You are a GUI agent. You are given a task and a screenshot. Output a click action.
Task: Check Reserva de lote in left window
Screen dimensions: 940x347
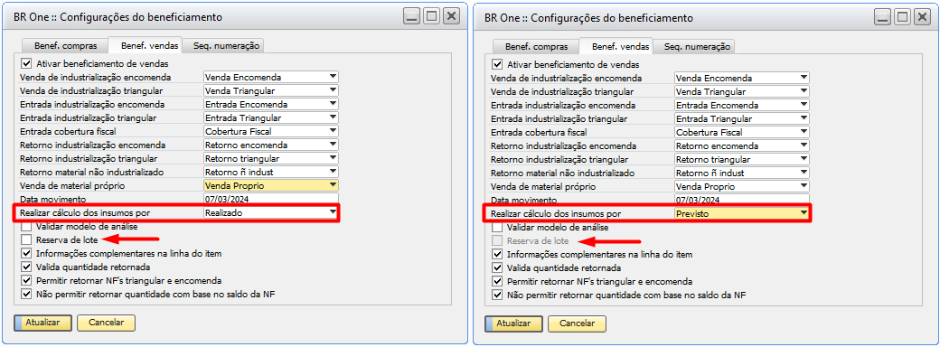coord(26,240)
